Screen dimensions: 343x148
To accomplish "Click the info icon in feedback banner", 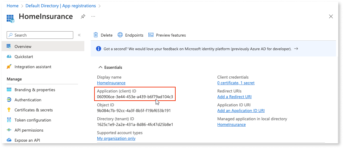I will click(99, 49).
